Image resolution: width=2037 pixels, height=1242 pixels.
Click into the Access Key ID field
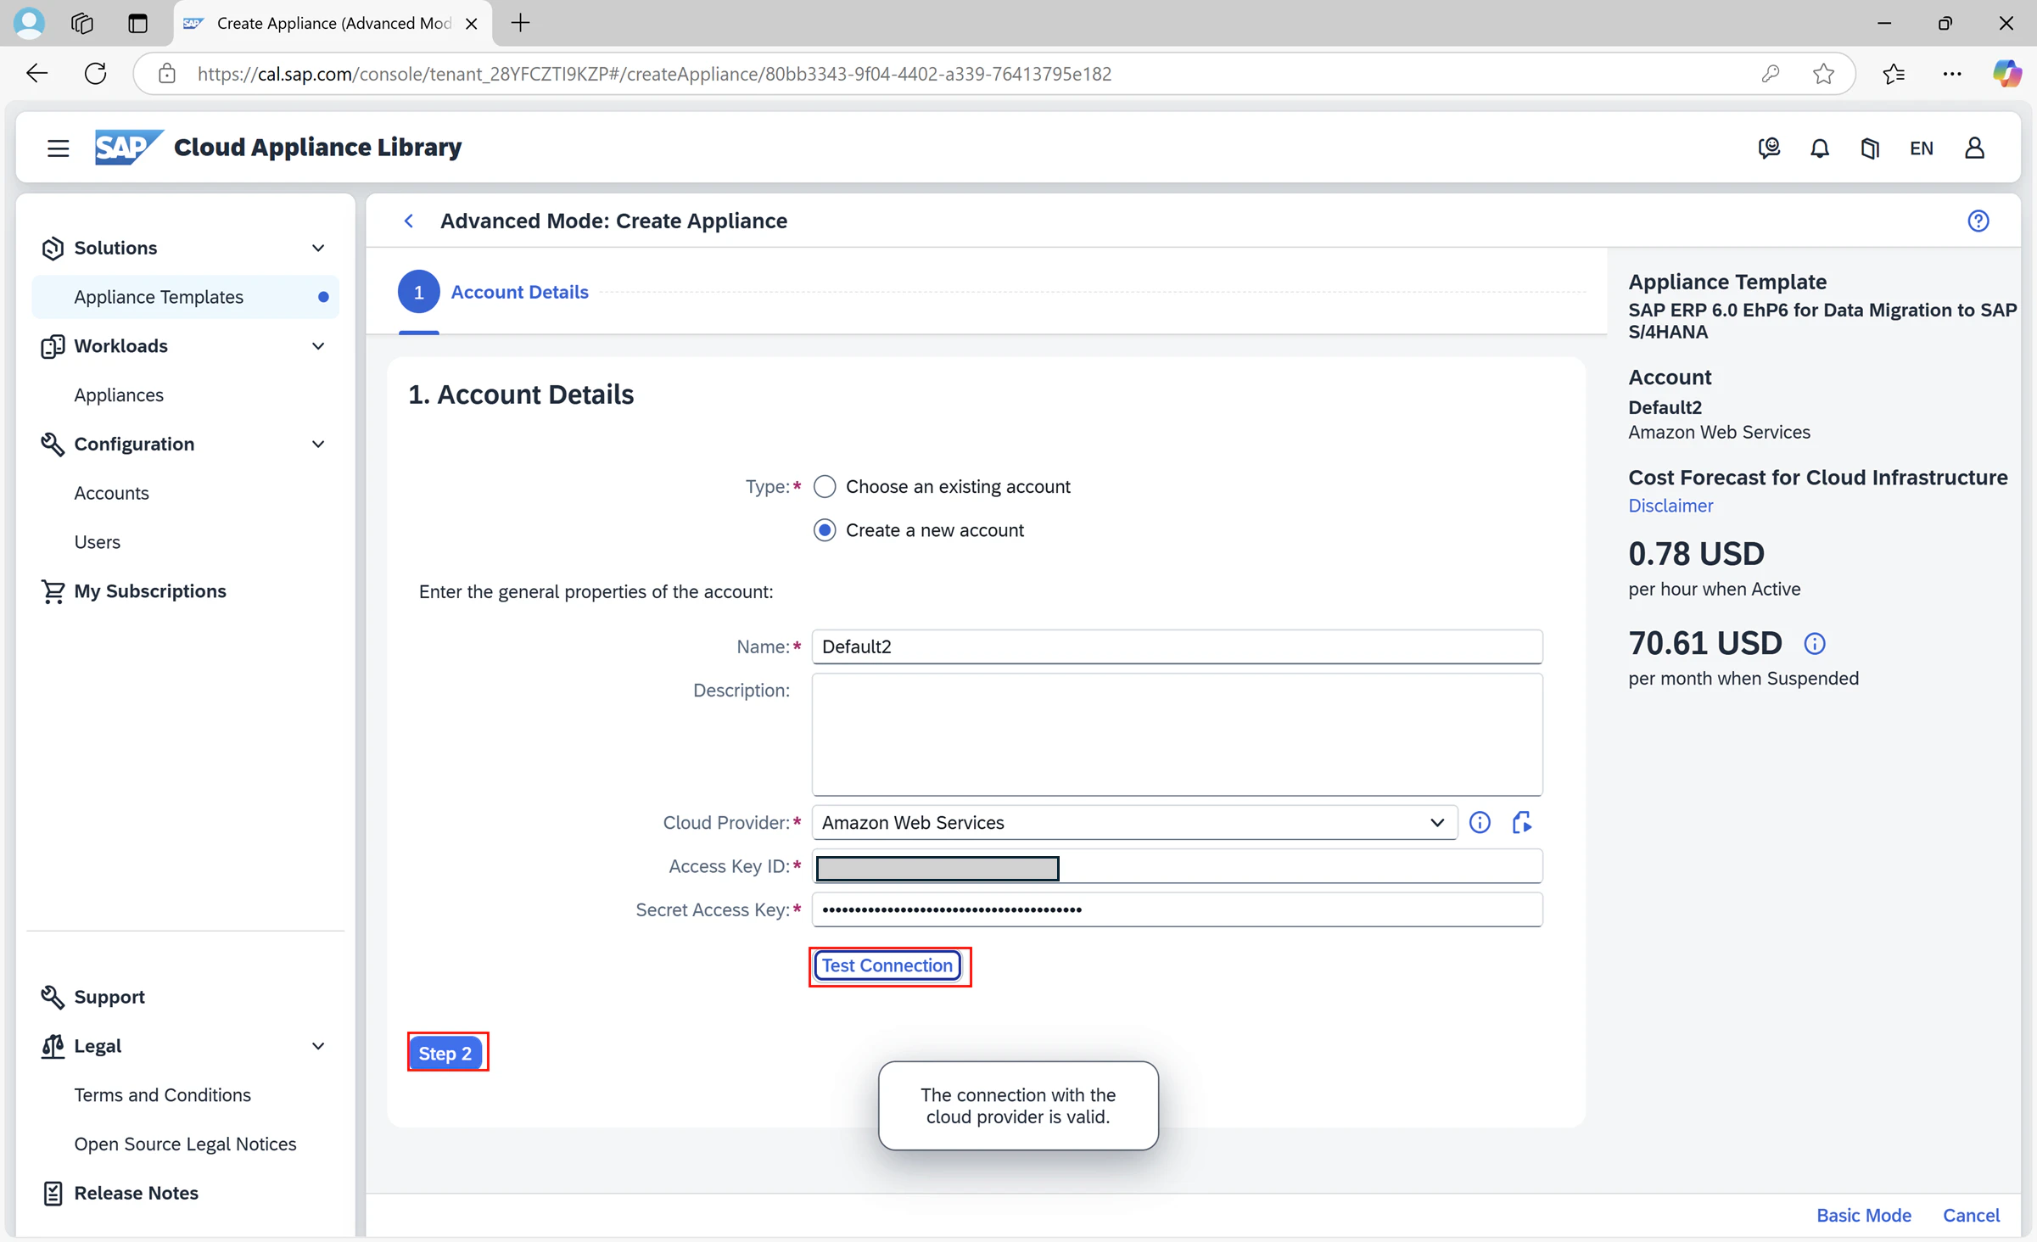point(1177,866)
